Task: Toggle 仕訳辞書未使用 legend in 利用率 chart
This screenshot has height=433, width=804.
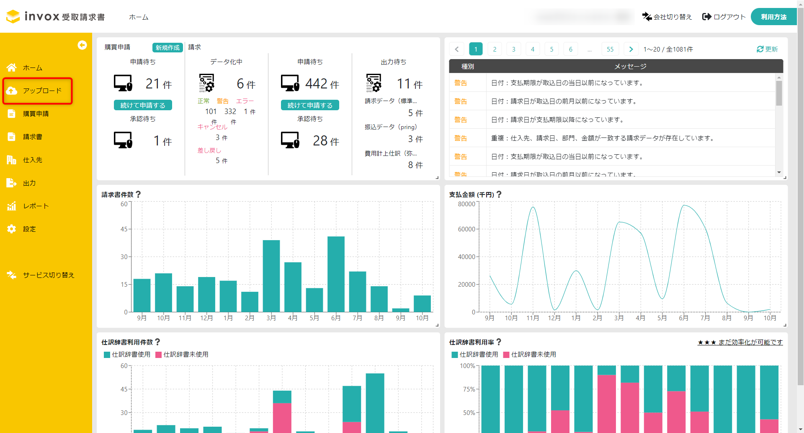Action: pyautogui.click(x=530, y=355)
